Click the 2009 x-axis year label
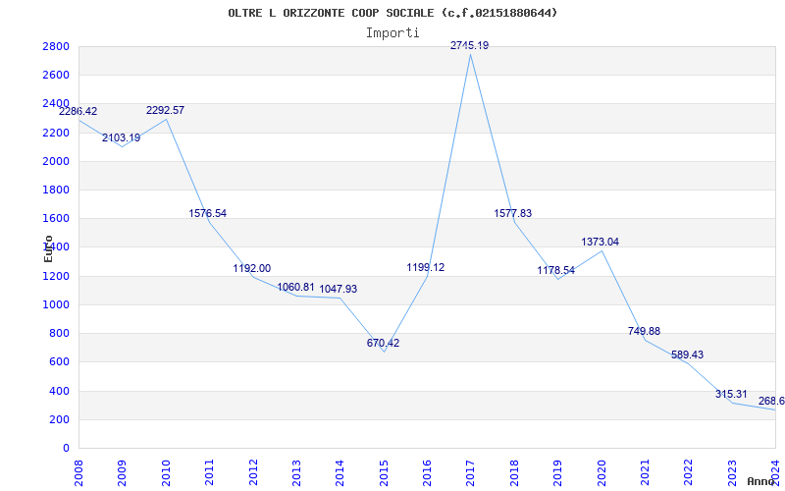Image resolution: width=785 pixels, height=491 pixels. click(x=122, y=472)
